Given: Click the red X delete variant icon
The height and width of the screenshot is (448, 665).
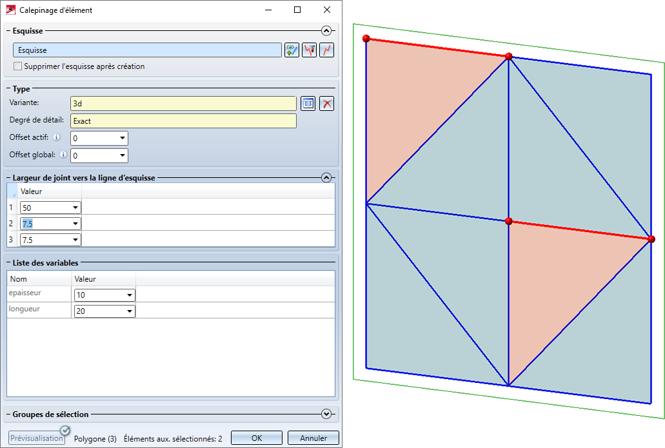Looking at the screenshot, I should [327, 104].
